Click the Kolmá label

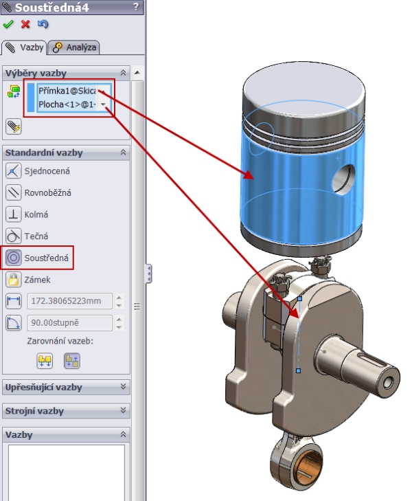pyautogui.click(x=36, y=214)
